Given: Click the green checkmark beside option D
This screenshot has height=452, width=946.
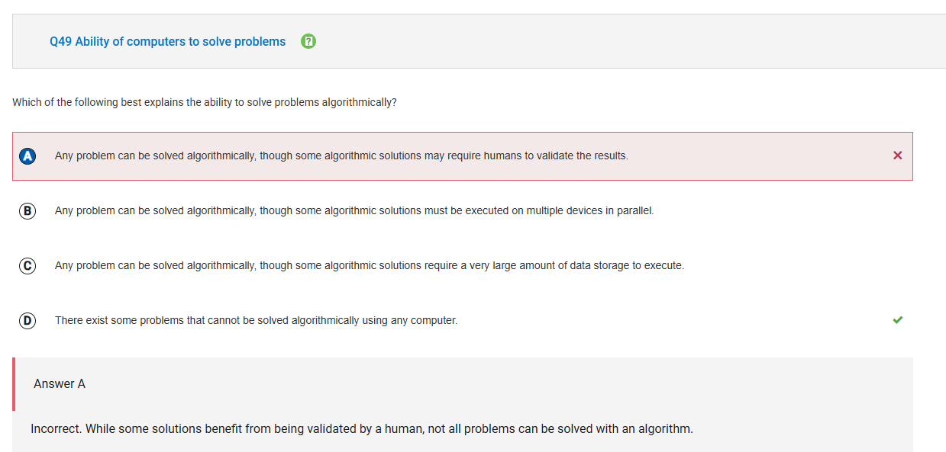Looking at the screenshot, I should point(897,320).
